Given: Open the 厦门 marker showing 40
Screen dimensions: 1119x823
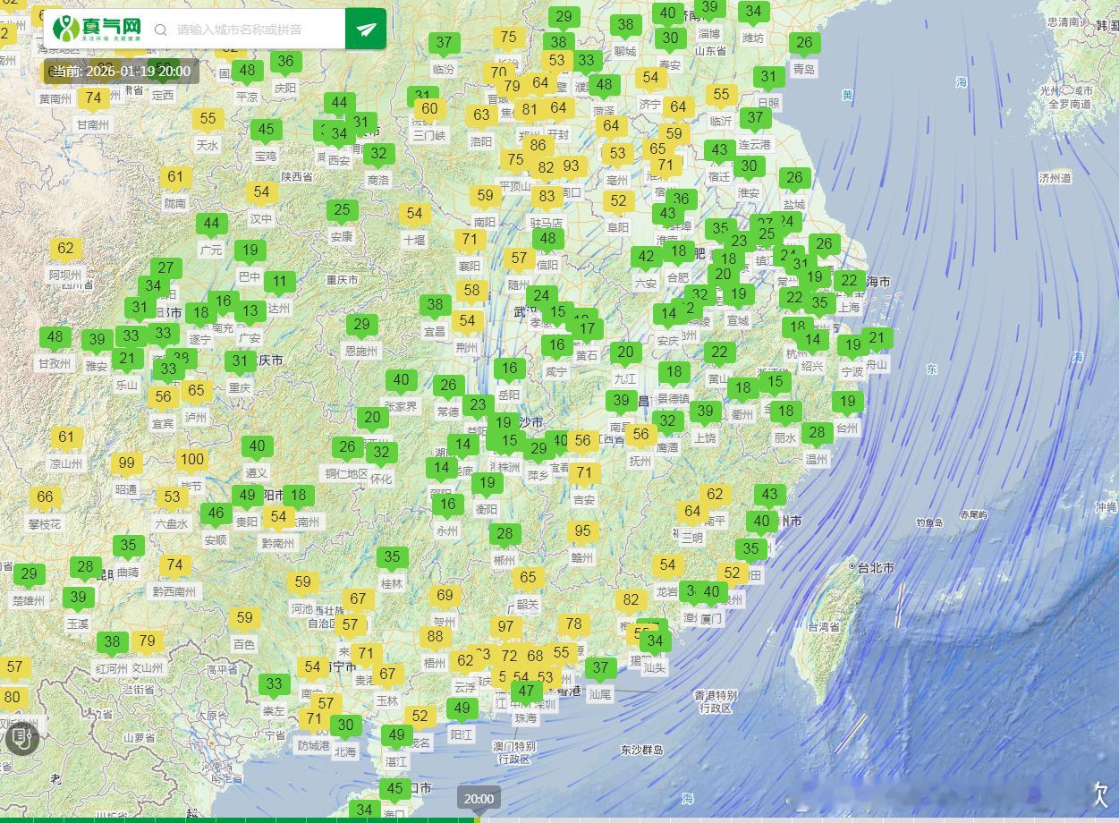Looking at the screenshot, I should point(711,593).
